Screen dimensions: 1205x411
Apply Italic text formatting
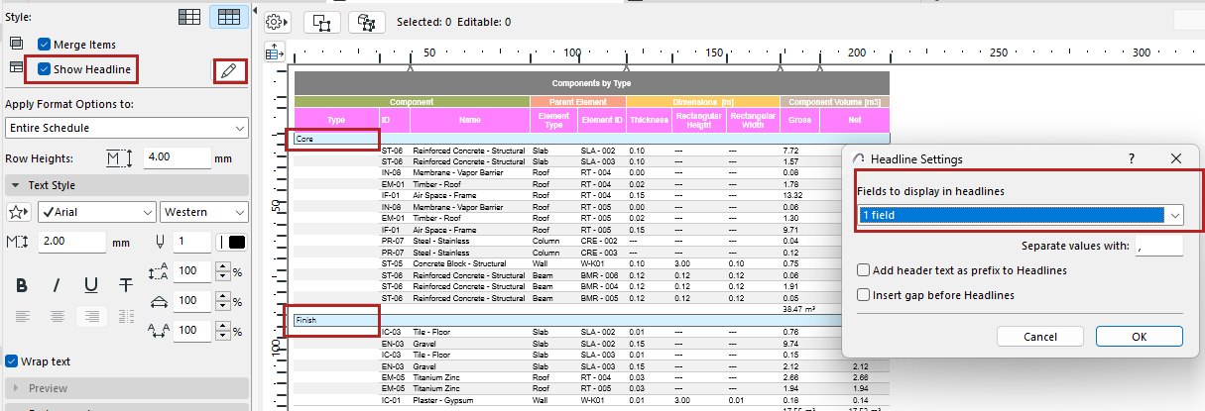[57, 284]
